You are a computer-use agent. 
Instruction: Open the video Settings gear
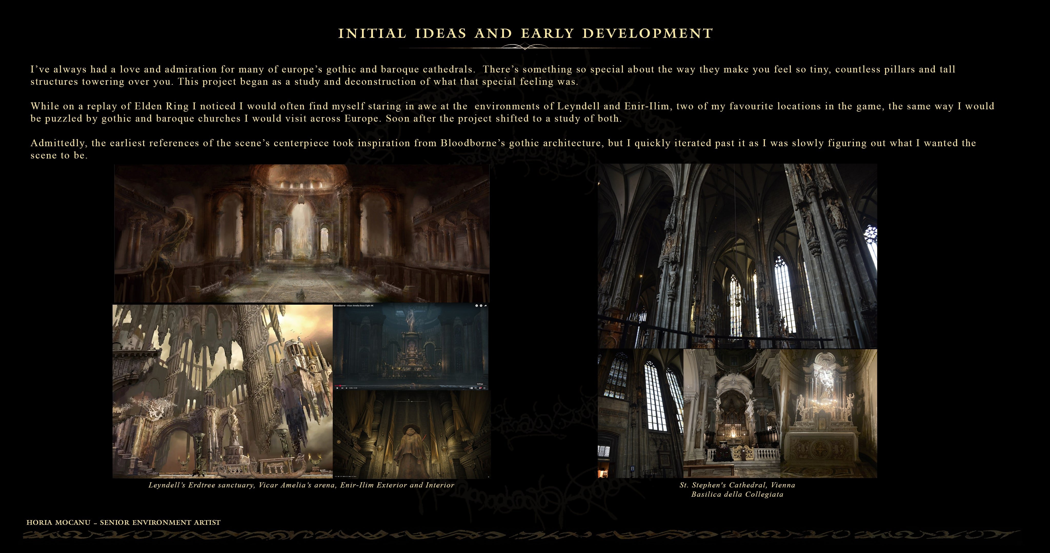point(480,388)
